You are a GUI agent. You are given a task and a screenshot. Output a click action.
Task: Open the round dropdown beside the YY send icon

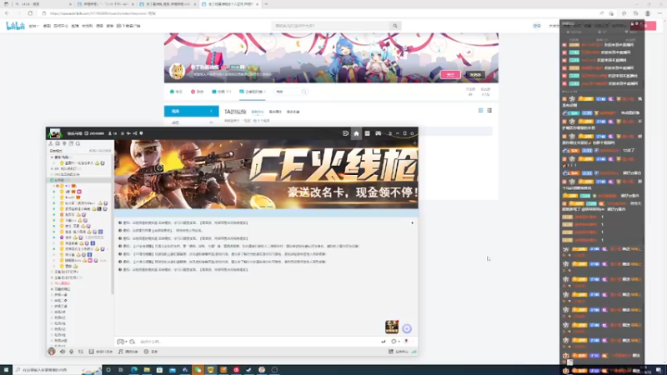[395, 342]
